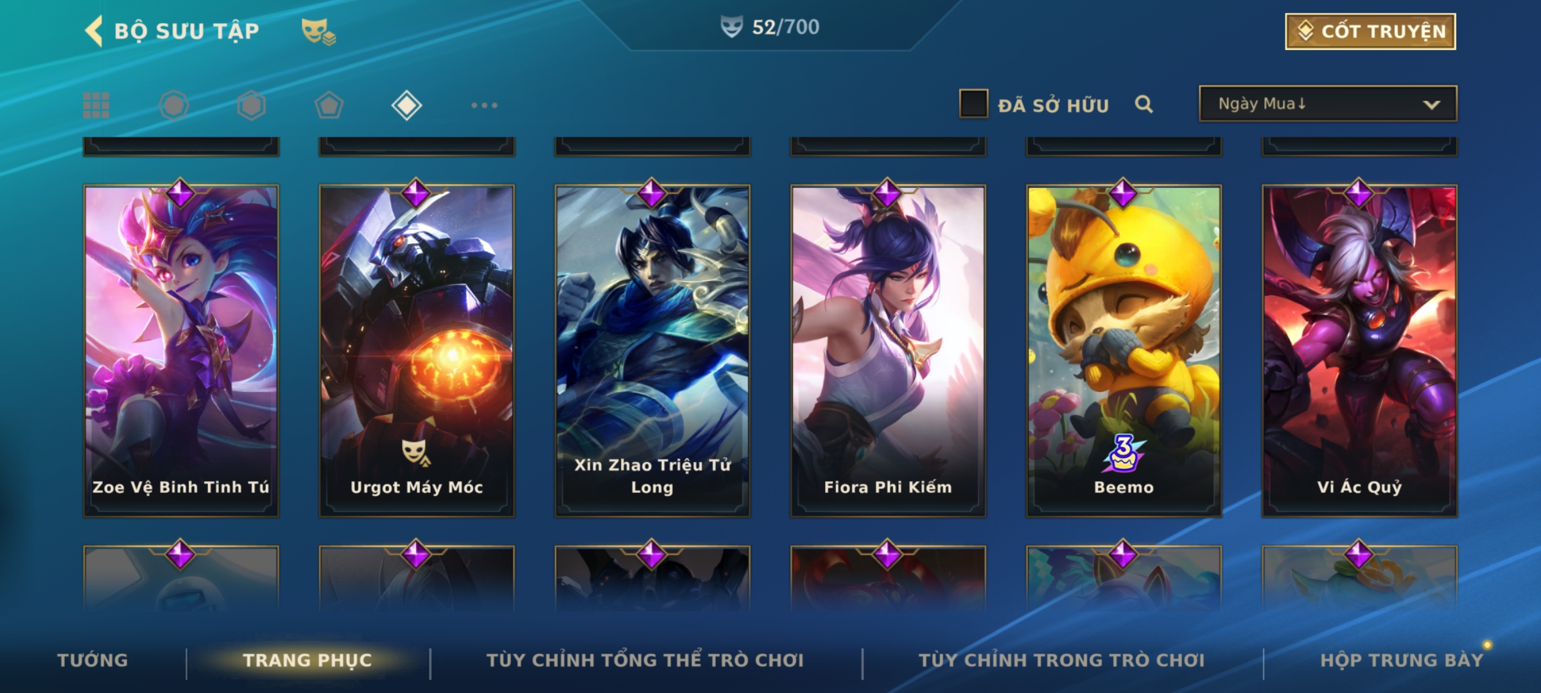Select the Urgot Máy Móc skin card

pos(417,351)
